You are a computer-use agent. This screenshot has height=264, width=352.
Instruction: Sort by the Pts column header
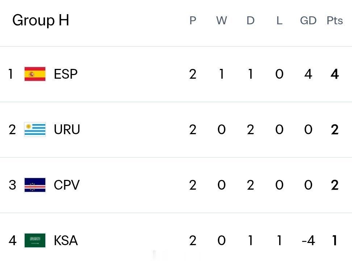(335, 21)
